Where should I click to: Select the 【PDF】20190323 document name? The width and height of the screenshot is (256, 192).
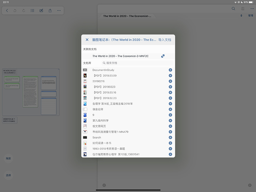point(104,87)
